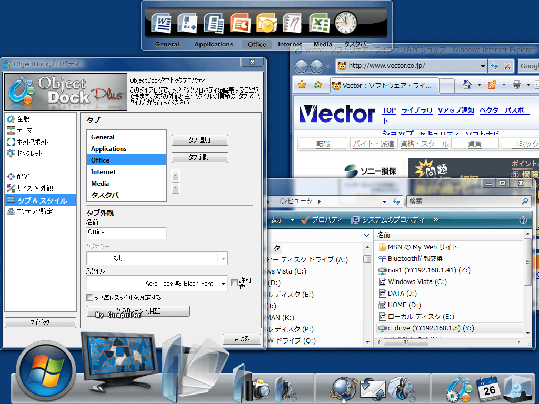Click the Stop icon in Internet Explorer address bar
The width and height of the screenshot is (539, 404).
[x=507, y=66]
